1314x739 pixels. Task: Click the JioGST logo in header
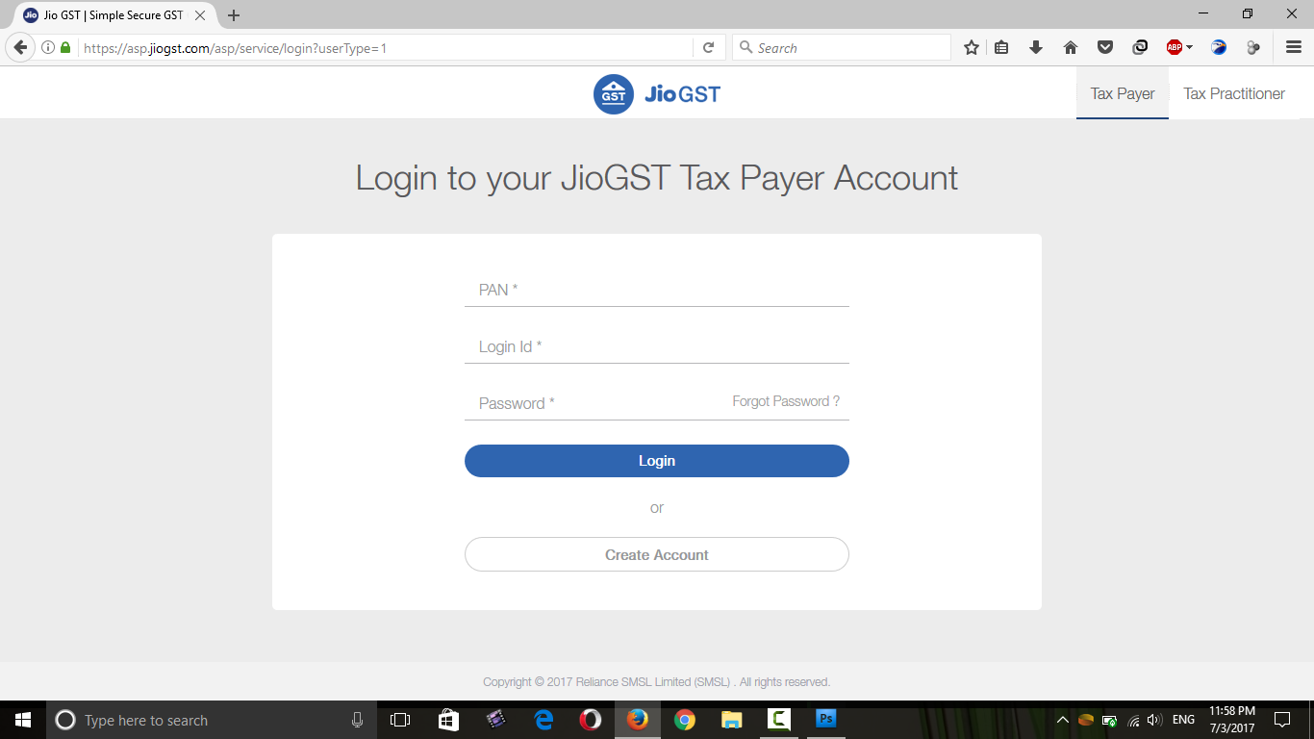coord(657,94)
